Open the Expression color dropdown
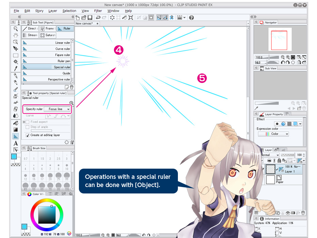This screenshot has height=238, width=317. [273, 134]
